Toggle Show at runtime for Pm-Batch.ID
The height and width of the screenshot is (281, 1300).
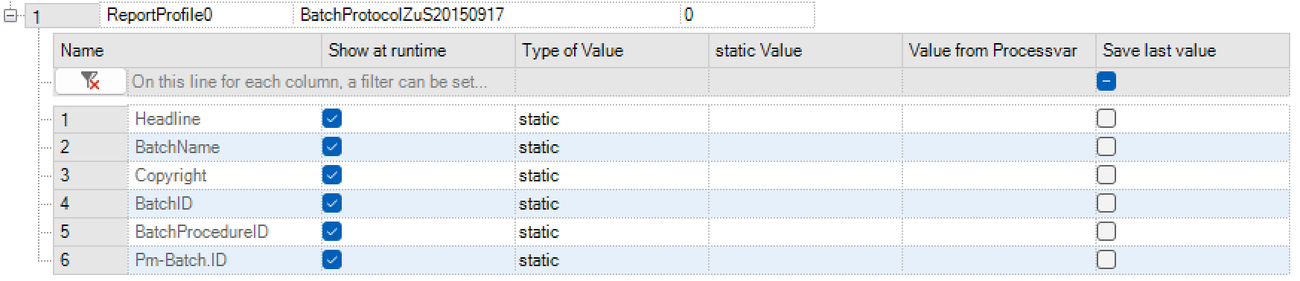tap(332, 259)
